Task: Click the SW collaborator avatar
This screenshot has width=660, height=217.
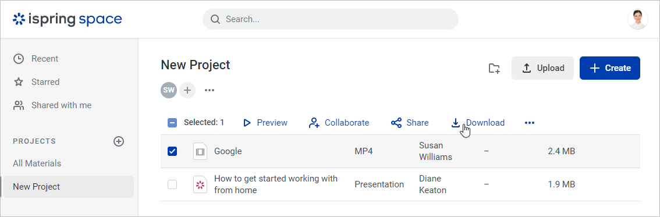Action: pos(169,90)
